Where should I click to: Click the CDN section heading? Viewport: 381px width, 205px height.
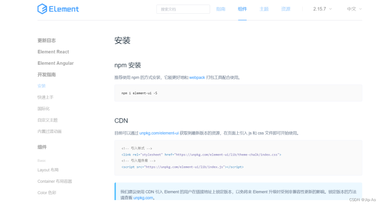click(x=121, y=121)
